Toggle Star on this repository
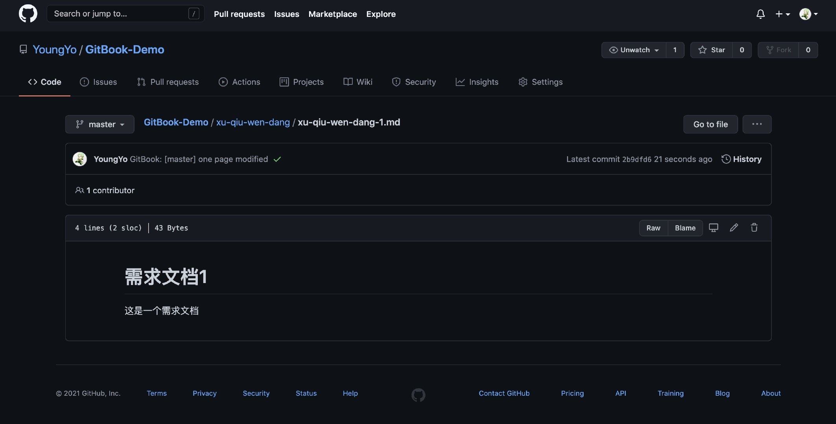This screenshot has height=424, width=836. [x=711, y=50]
